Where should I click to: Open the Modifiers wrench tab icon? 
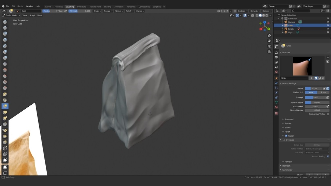click(276, 83)
